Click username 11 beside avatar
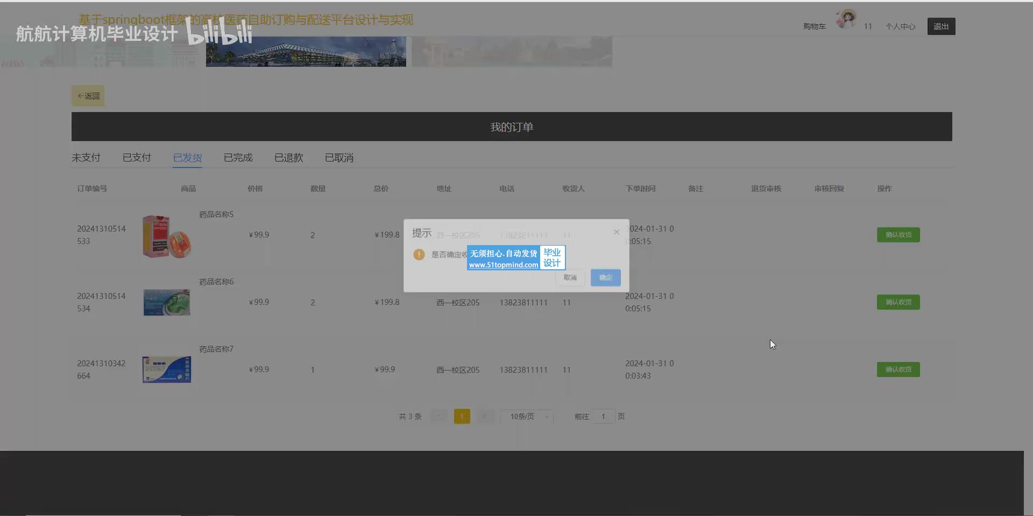The height and width of the screenshot is (516, 1033). pos(868,26)
